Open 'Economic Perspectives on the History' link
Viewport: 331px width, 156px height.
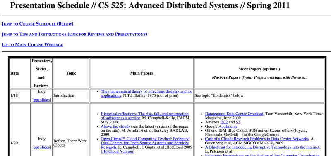tap(262, 155)
